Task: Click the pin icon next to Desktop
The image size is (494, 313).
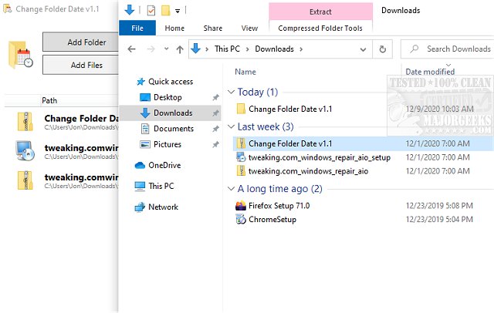Action: click(x=215, y=97)
